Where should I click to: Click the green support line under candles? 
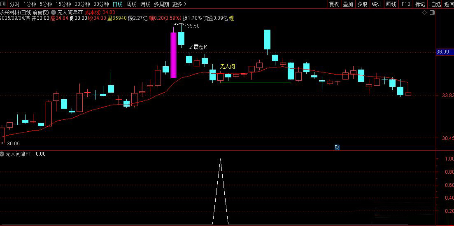(255, 83)
